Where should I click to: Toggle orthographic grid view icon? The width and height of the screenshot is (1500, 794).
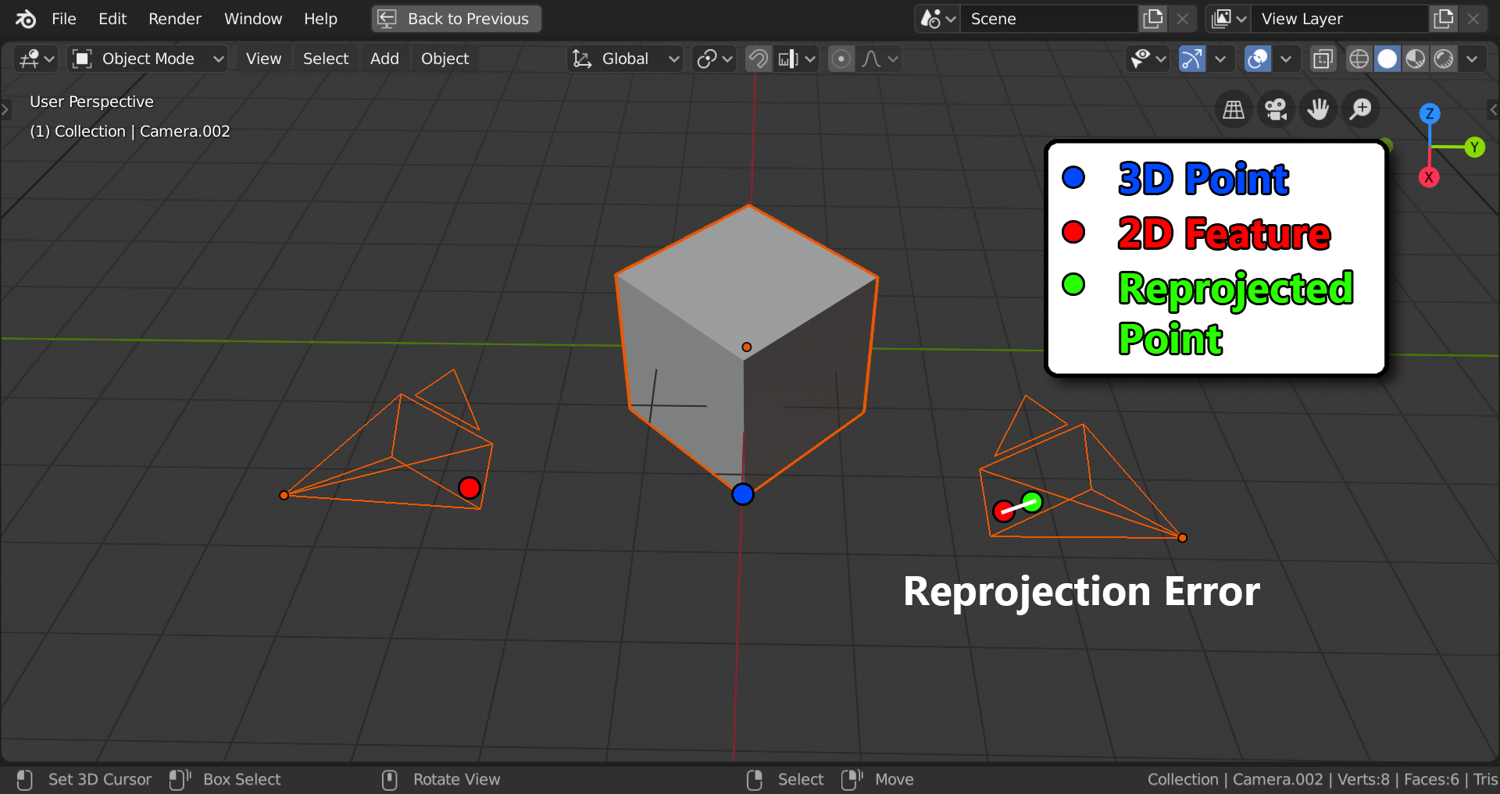(1234, 109)
